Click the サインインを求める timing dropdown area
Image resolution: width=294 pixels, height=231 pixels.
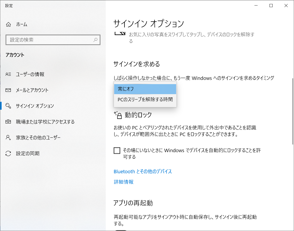coord(145,89)
